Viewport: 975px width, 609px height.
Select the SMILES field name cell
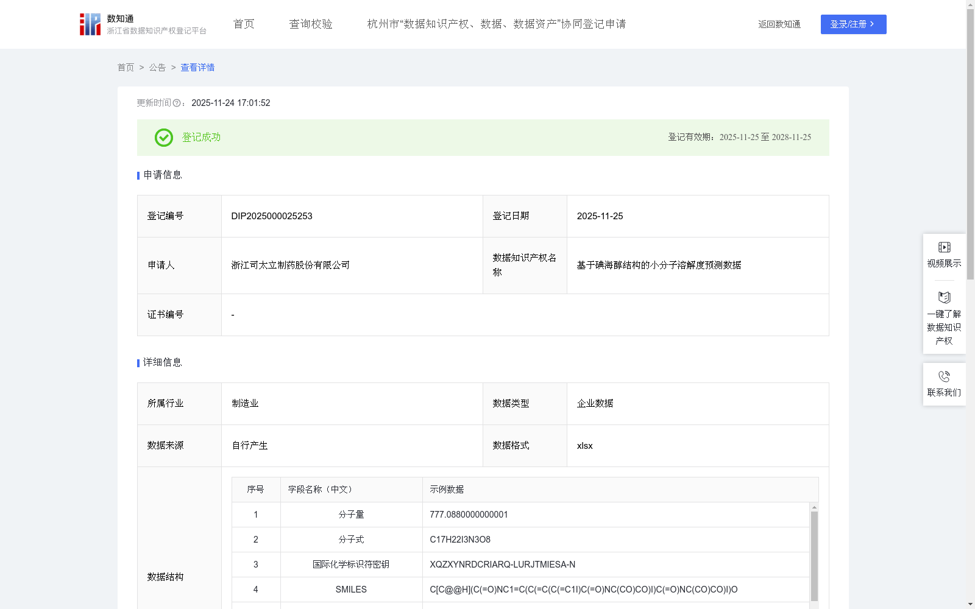352,590
